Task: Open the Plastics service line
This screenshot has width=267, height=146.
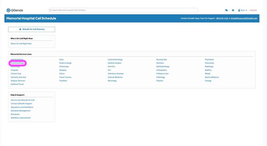Action: (x=160, y=81)
